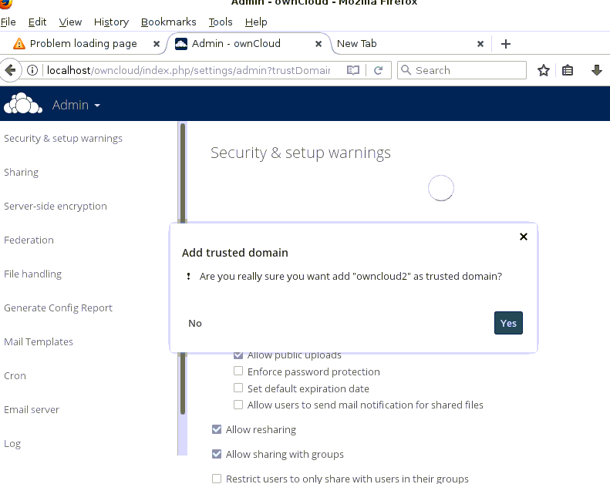Toggle reader view icon in address bar
610x484 pixels.
click(353, 70)
